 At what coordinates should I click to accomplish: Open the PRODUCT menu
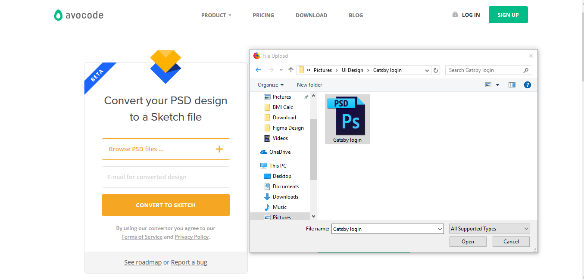[216, 15]
